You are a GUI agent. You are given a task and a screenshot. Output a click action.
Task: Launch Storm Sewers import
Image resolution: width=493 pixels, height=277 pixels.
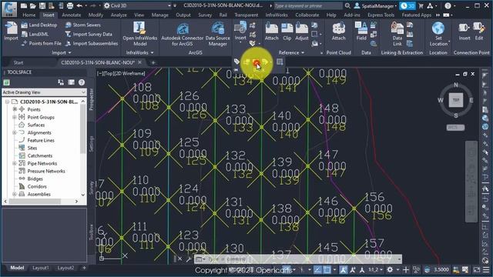point(83,25)
